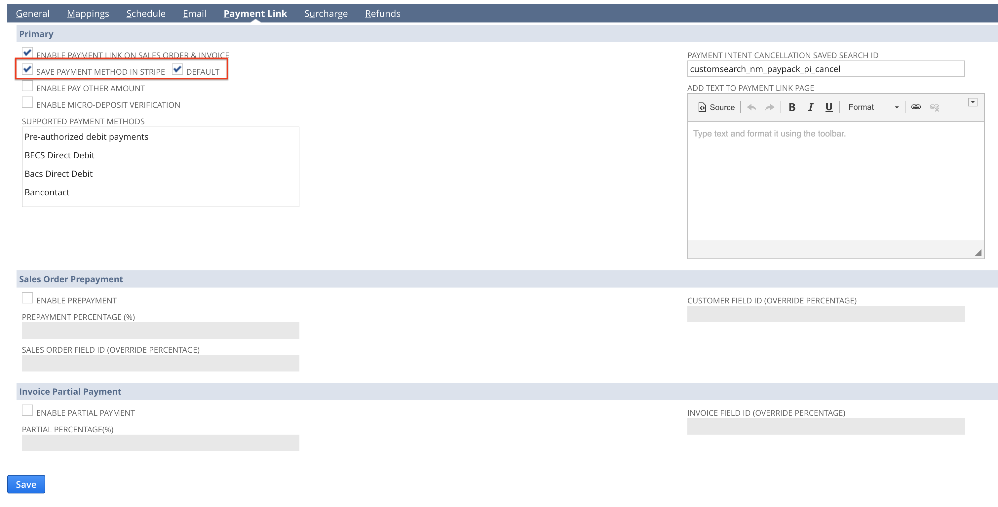Click the Undo arrow in editor toolbar
The height and width of the screenshot is (507, 998).
pyautogui.click(x=751, y=107)
